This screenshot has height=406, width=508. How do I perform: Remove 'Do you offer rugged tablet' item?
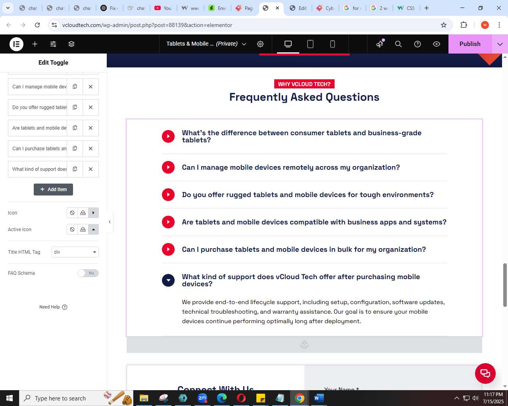coord(90,107)
